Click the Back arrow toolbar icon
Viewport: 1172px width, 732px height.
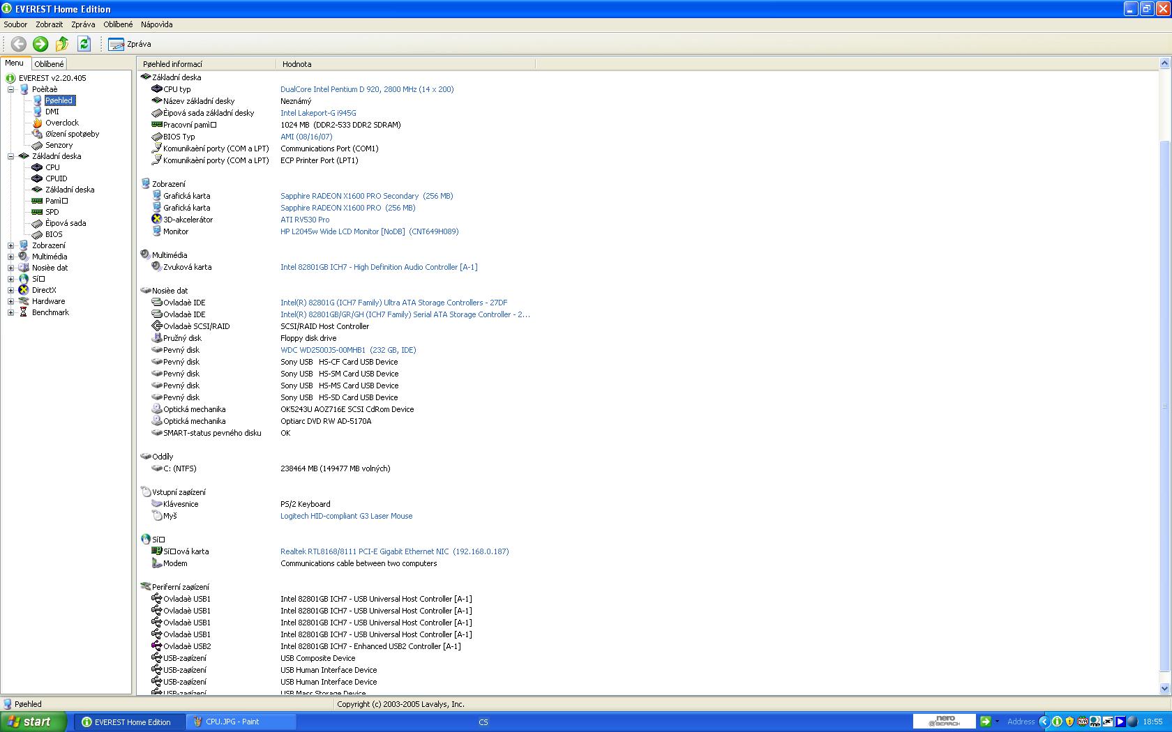tap(19, 44)
